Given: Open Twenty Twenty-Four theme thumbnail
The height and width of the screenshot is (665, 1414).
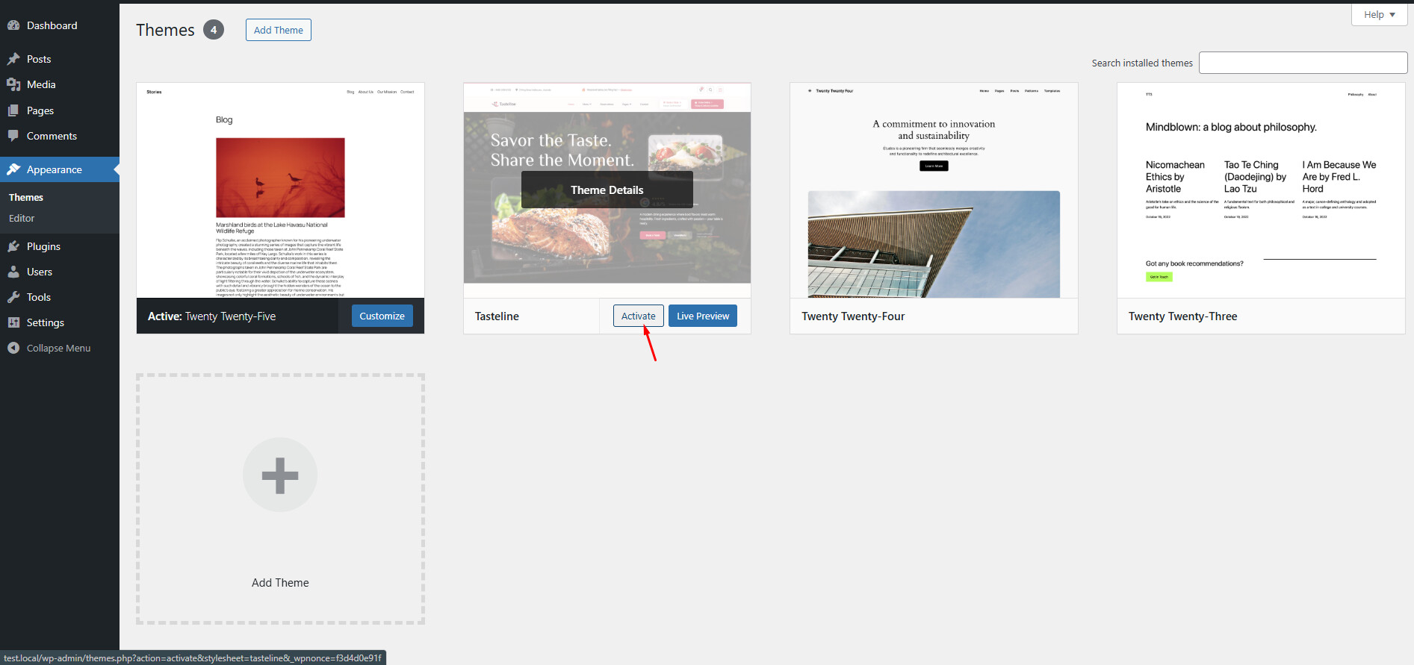Looking at the screenshot, I should pos(934,190).
